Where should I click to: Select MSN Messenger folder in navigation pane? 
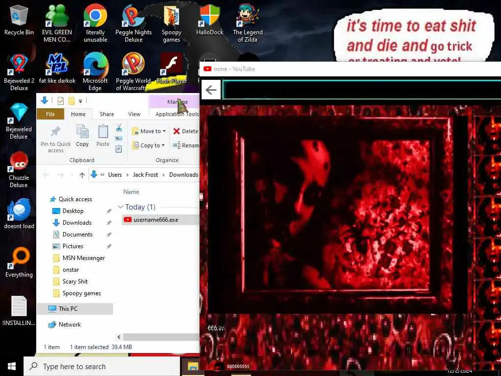point(84,258)
